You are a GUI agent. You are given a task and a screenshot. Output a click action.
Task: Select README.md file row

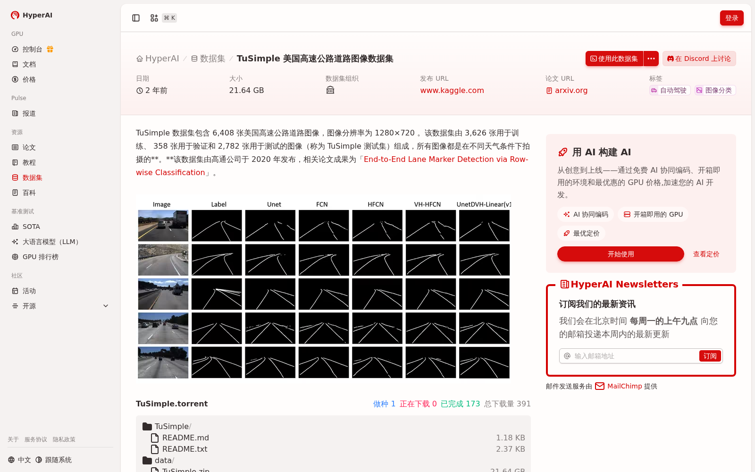pos(333,438)
